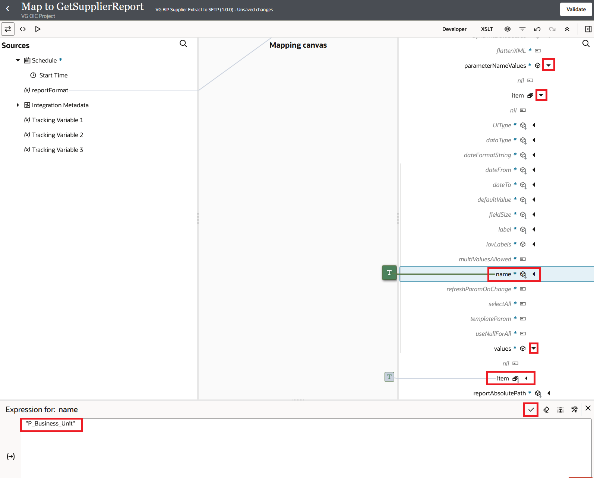Open the filter icon in toolbar
The height and width of the screenshot is (478, 594).
[522, 29]
